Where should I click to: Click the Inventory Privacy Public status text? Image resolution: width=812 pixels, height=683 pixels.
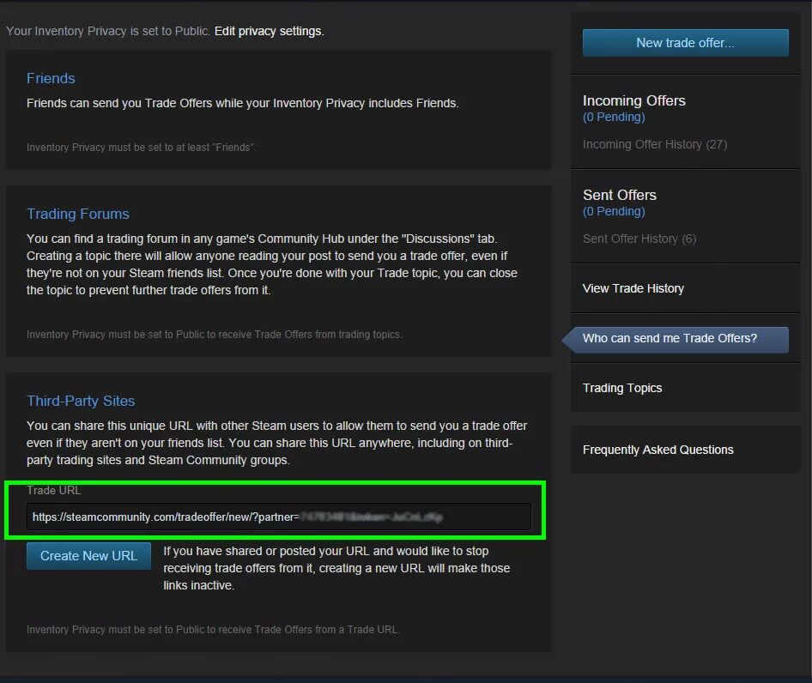107,31
